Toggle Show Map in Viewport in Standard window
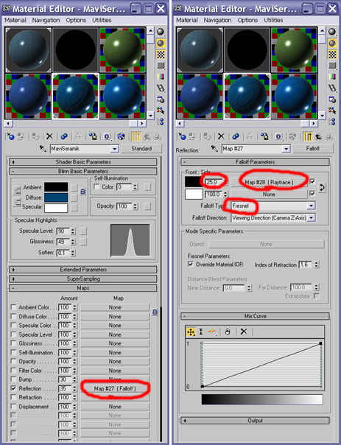 (121, 136)
